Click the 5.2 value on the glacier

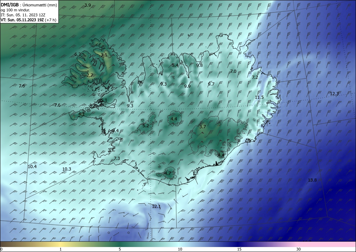click(146, 125)
